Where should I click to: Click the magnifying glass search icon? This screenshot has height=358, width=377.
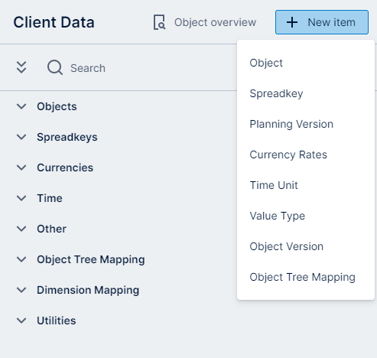pos(55,67)
